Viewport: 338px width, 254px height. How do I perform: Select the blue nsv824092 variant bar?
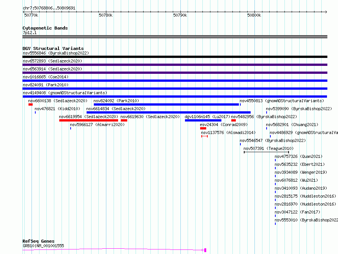pos(166,104)
